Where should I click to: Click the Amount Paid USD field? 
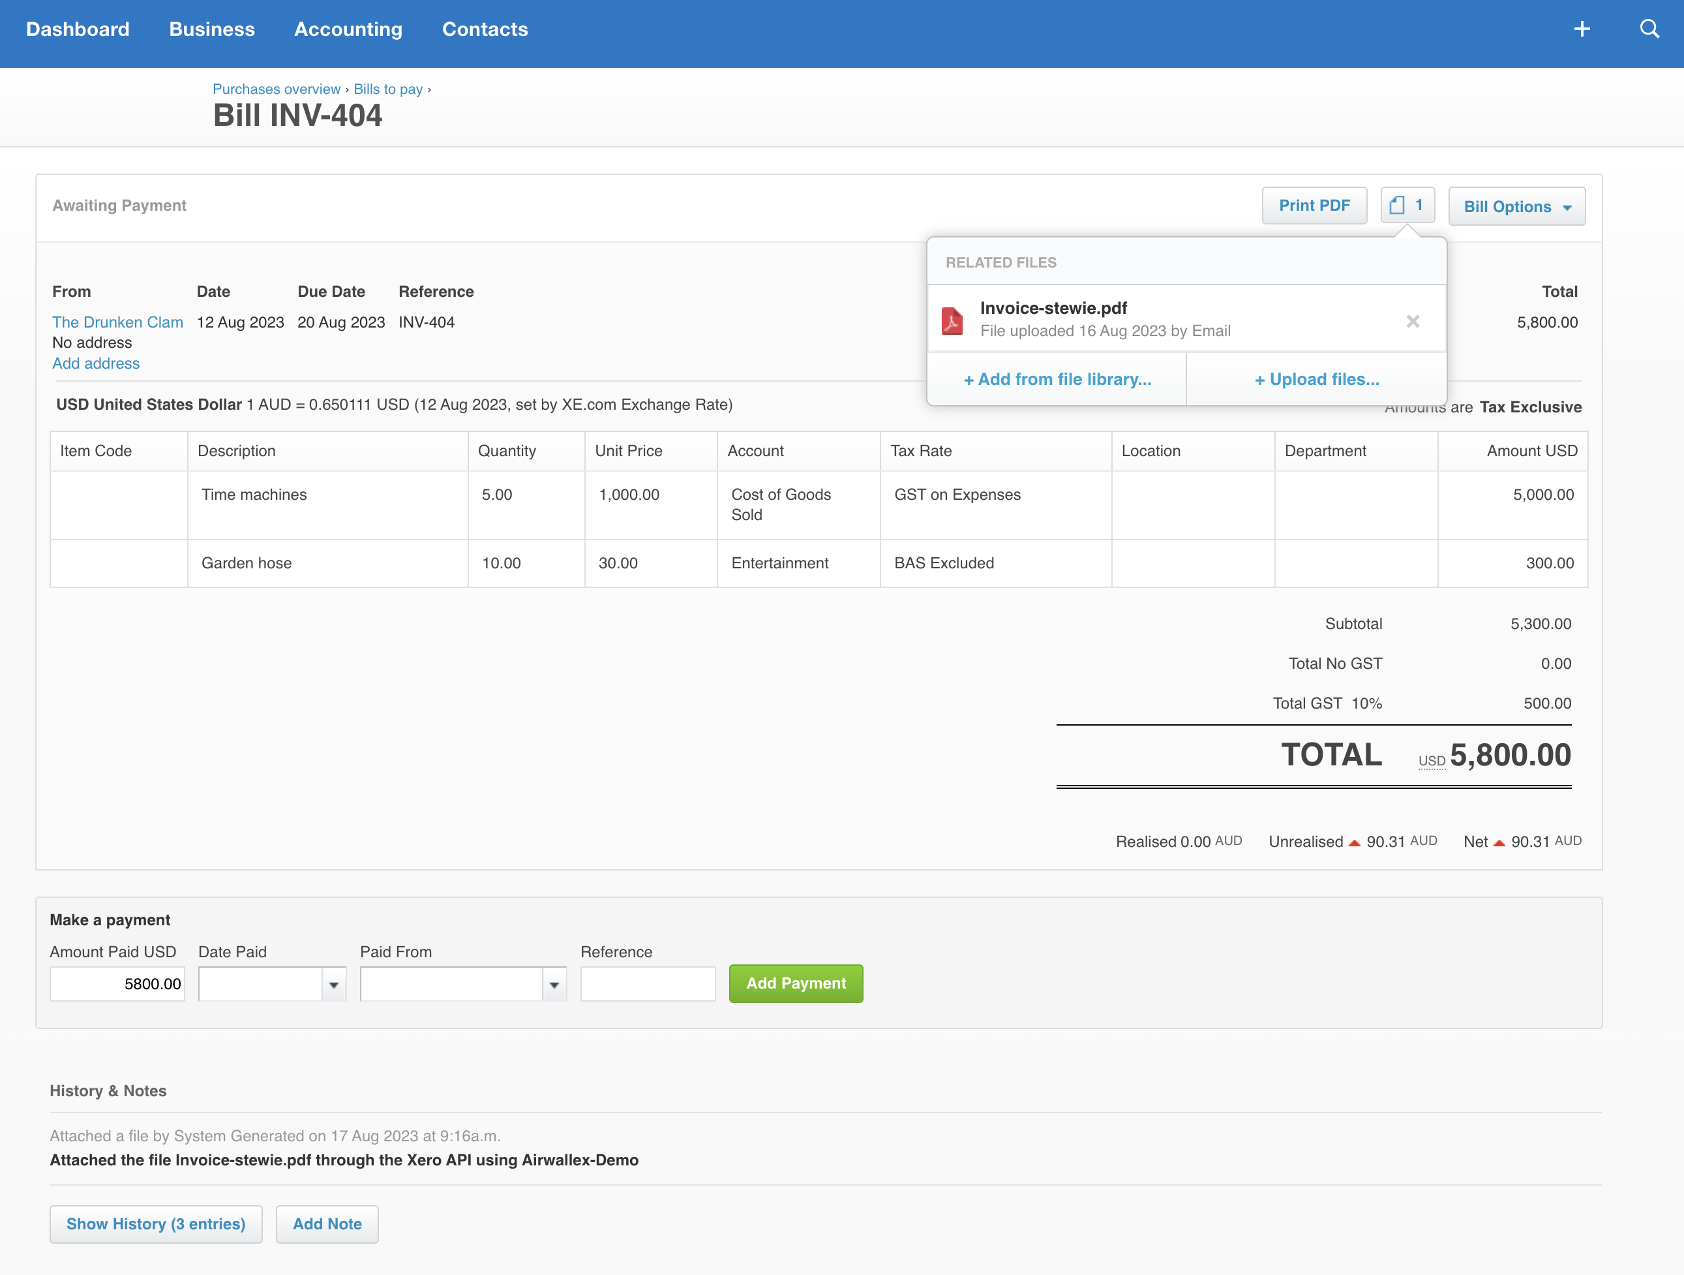tap(117, 983)
